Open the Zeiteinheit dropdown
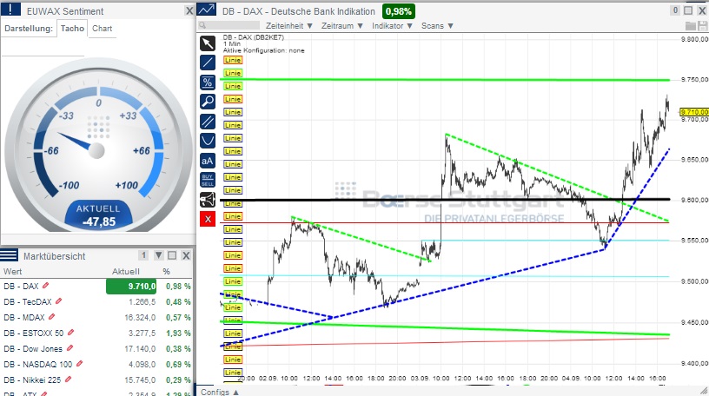The width and height of the screenshot is (709, 396). [x=289, y=26]
